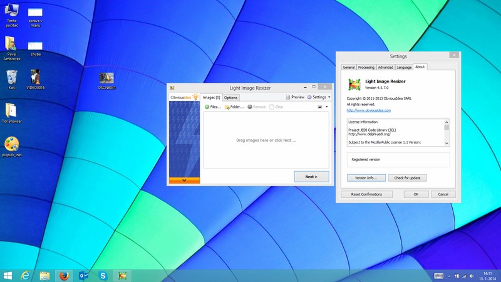Open Outlook from the taskbar
Viewport: 501px width, 282px height.
point(83,275)
